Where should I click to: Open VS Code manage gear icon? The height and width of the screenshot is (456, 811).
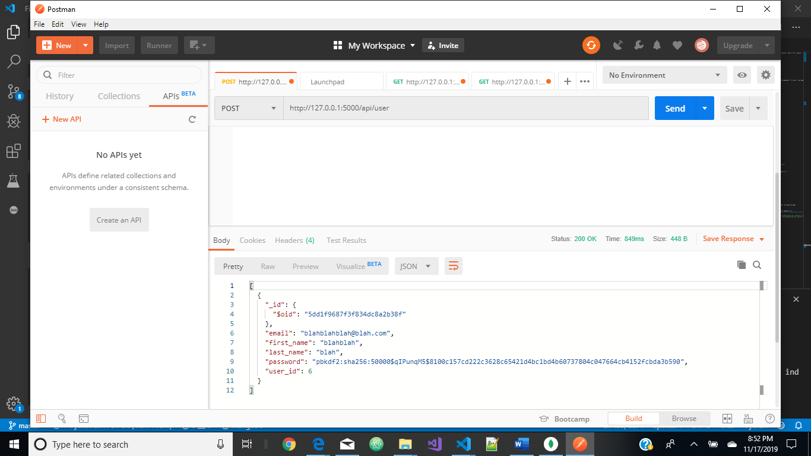14,404
